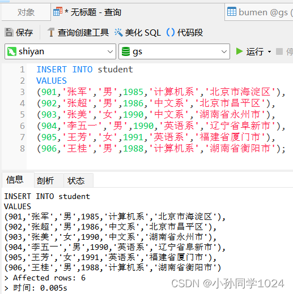Click on INSERT INTO student editor line
This screenshot has height=294, width=293.
click(x=84, y=70)
